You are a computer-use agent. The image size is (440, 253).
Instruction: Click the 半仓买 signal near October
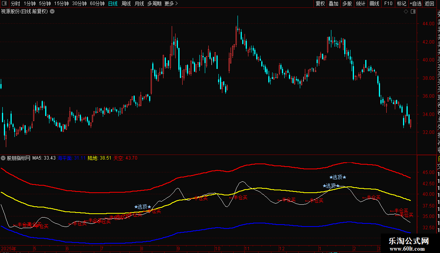pyautogui.click(x=238, y=197)
